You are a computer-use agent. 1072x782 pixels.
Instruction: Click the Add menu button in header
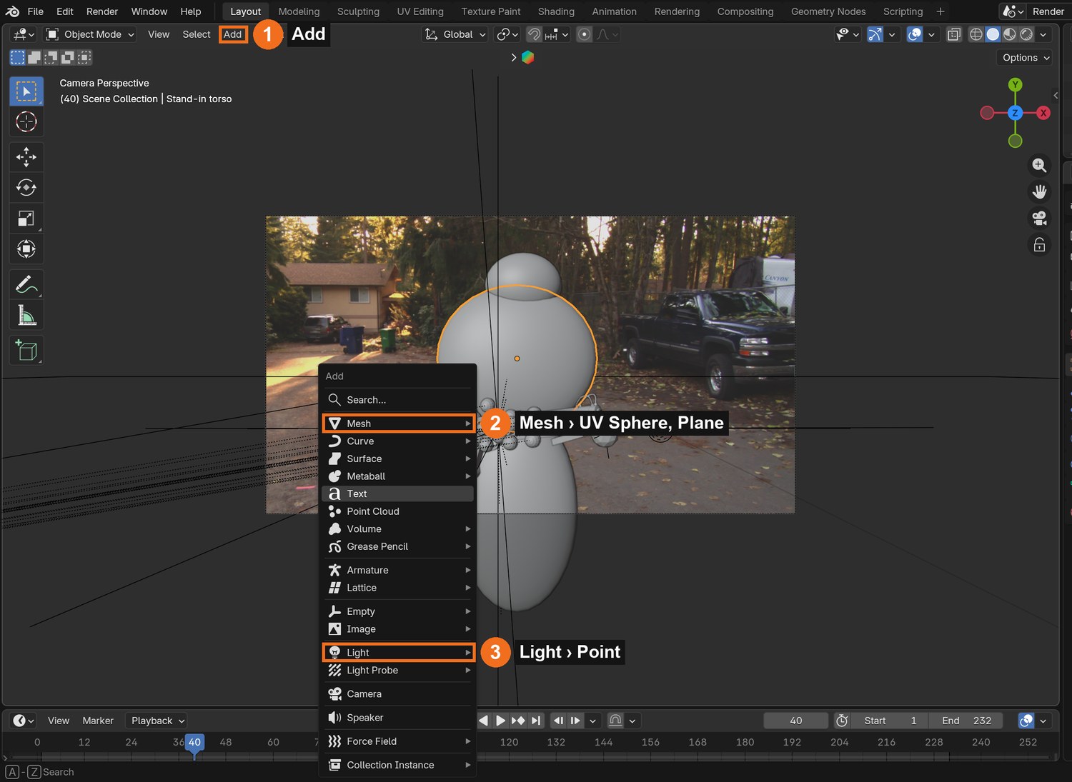point(233,34)
